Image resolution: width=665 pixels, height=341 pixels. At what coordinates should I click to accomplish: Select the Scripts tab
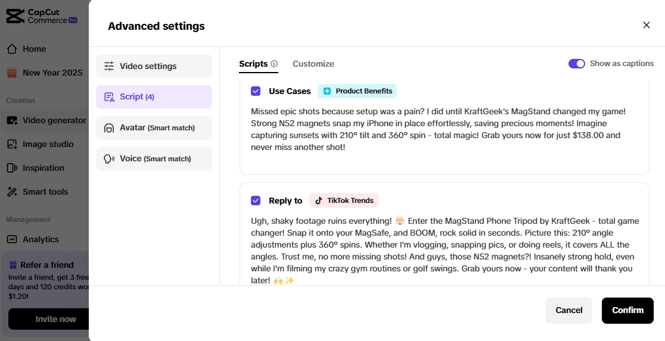pyautogui.click(x=253, y=64)
